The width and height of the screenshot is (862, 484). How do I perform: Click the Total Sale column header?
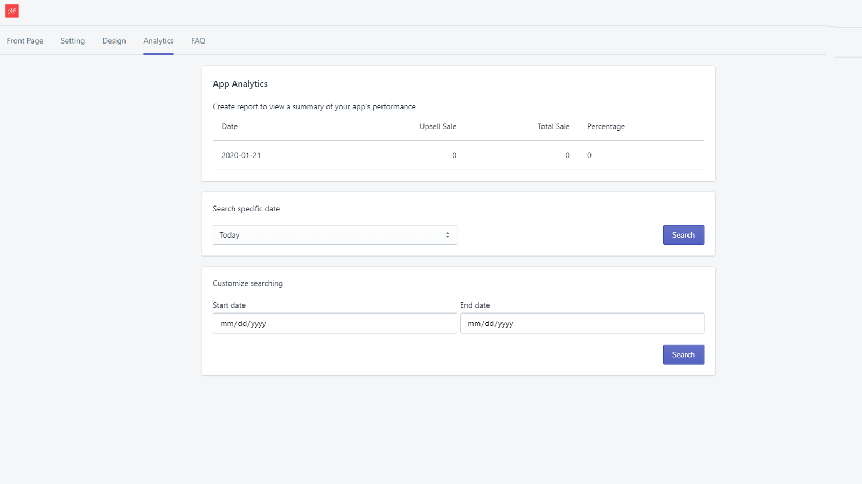pyautogui.click(x=553, y=126)
